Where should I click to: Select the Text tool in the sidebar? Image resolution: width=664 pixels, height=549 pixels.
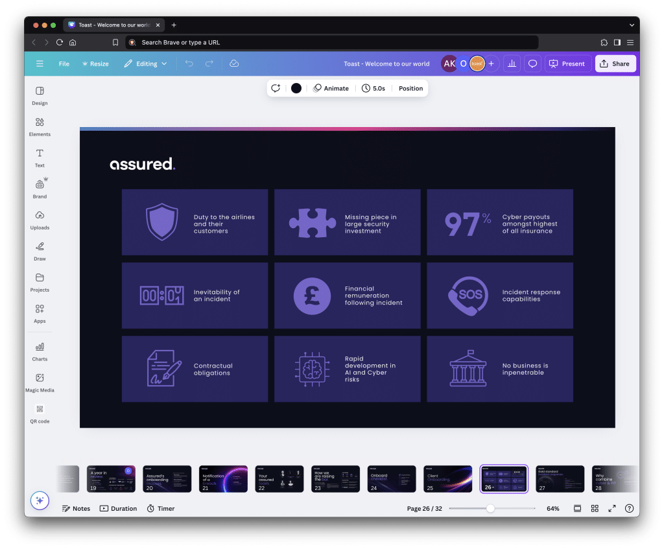(40, 158)
